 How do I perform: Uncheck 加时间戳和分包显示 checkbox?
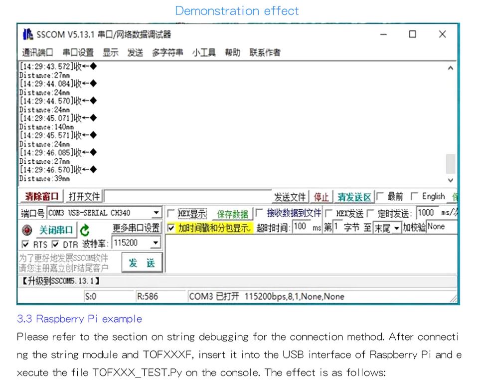click(x=171, y=228)
